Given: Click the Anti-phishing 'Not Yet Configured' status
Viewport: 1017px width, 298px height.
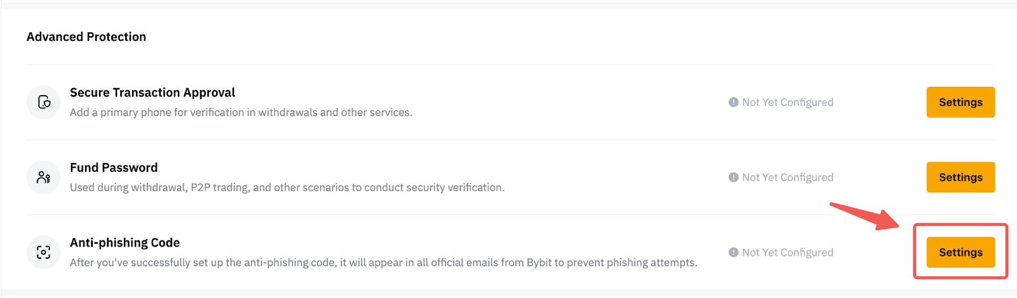Looking at the screenshot, I should tap(788, 252).
